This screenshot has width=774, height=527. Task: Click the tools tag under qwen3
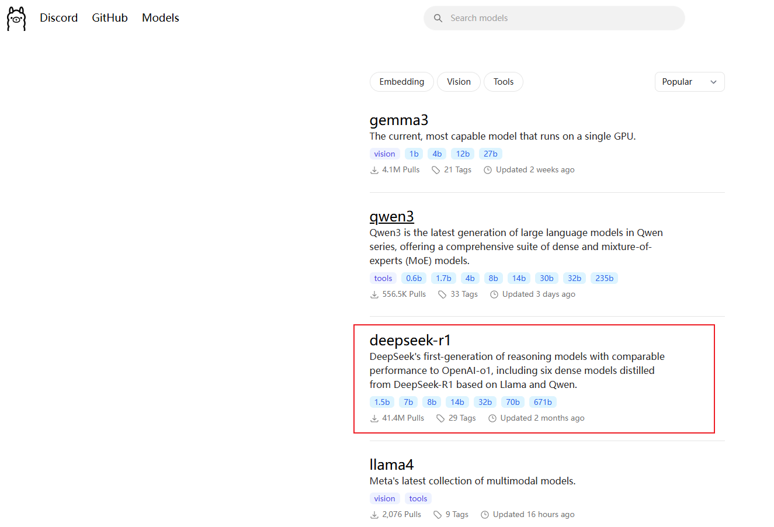[x=383, y=279]
